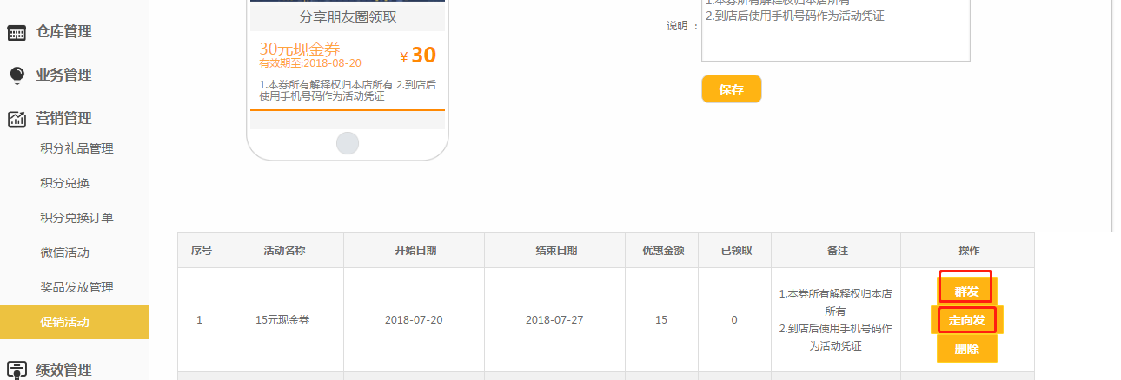This screenshot has width=1121, height=380.
Task: Open 奖品发放管理 from the sidebar
Action: pyautogui.click(x=76, y=287)
